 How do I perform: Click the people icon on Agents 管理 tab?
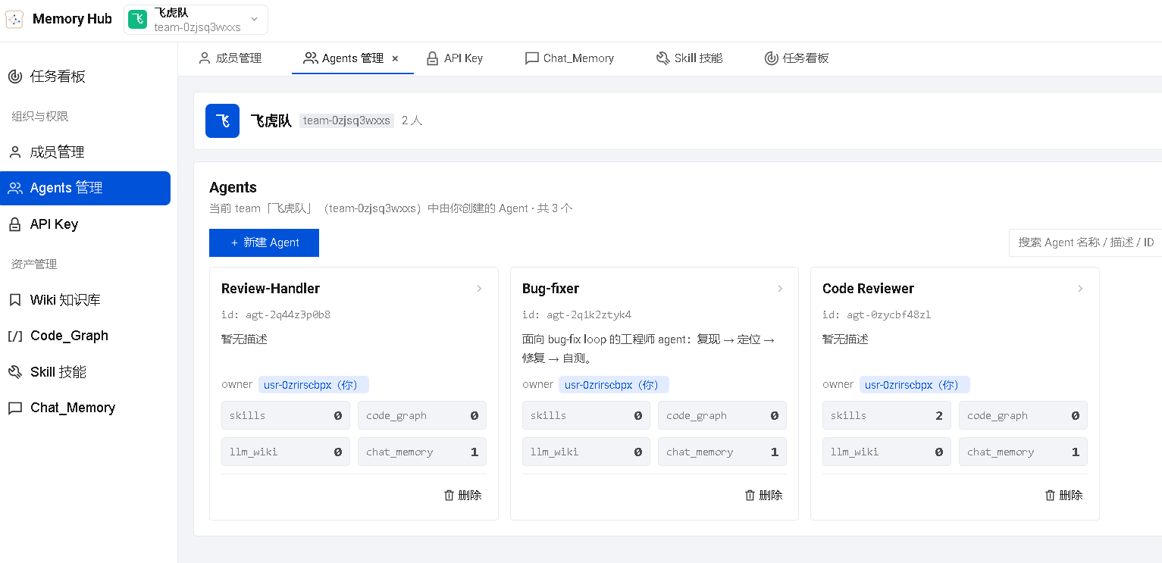[310, 58]
